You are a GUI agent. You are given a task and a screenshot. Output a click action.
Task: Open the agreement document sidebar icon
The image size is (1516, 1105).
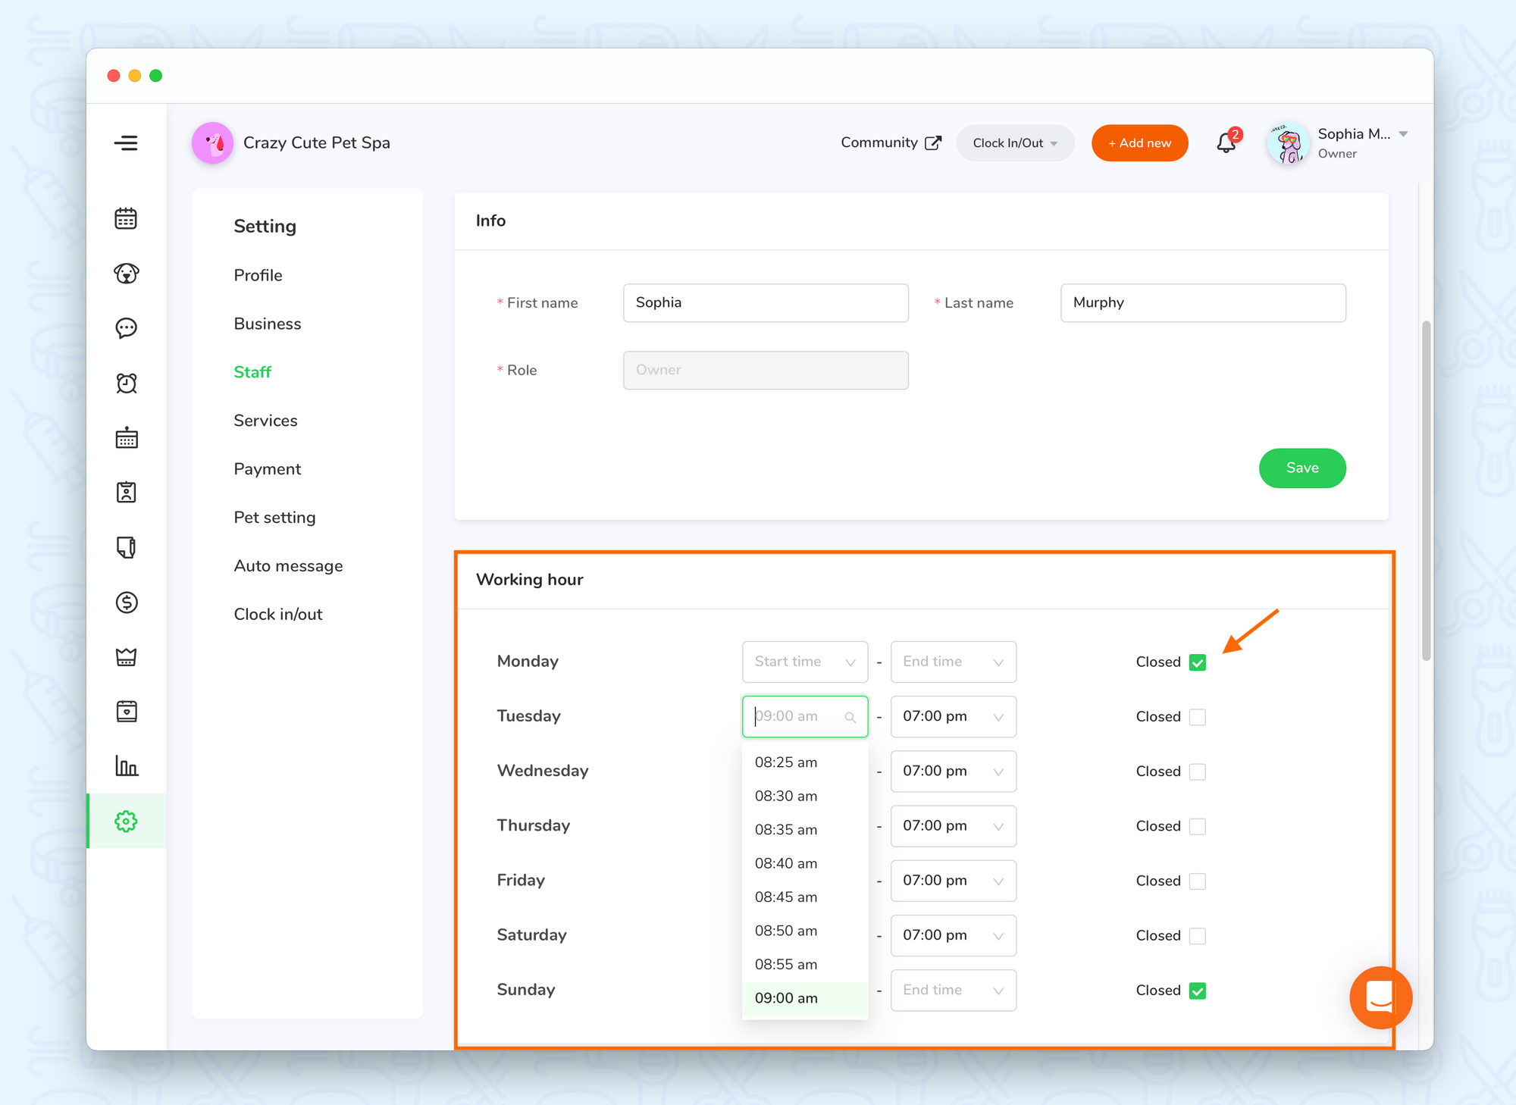126,547
